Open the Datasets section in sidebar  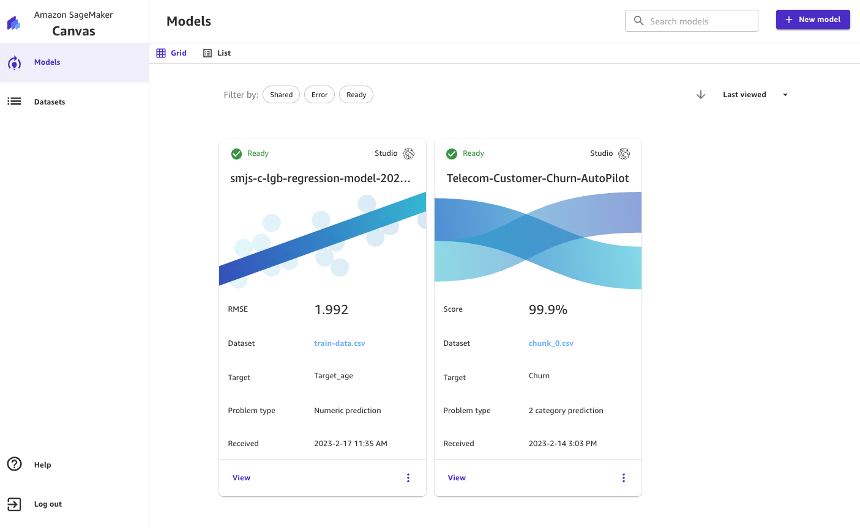coord(74,101)
